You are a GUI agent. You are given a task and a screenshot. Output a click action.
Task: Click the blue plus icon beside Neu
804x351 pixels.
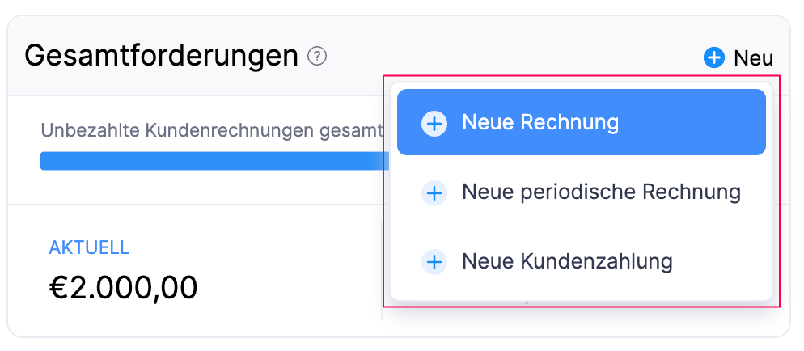point(714,57)
